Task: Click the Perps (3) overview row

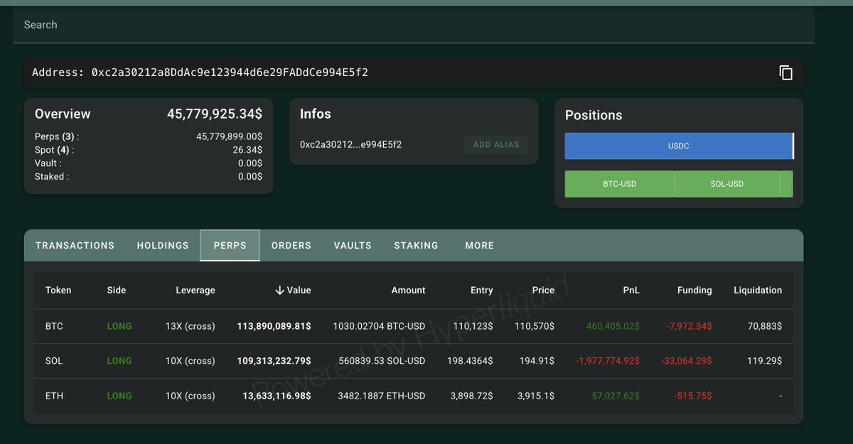Action: (x=149, y=136)
